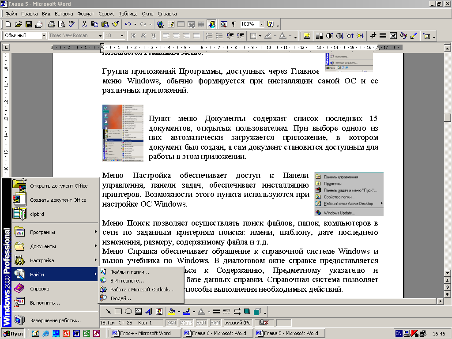Open print preview with magnifier page icon
452x339 pixels.
click(61, 24)
